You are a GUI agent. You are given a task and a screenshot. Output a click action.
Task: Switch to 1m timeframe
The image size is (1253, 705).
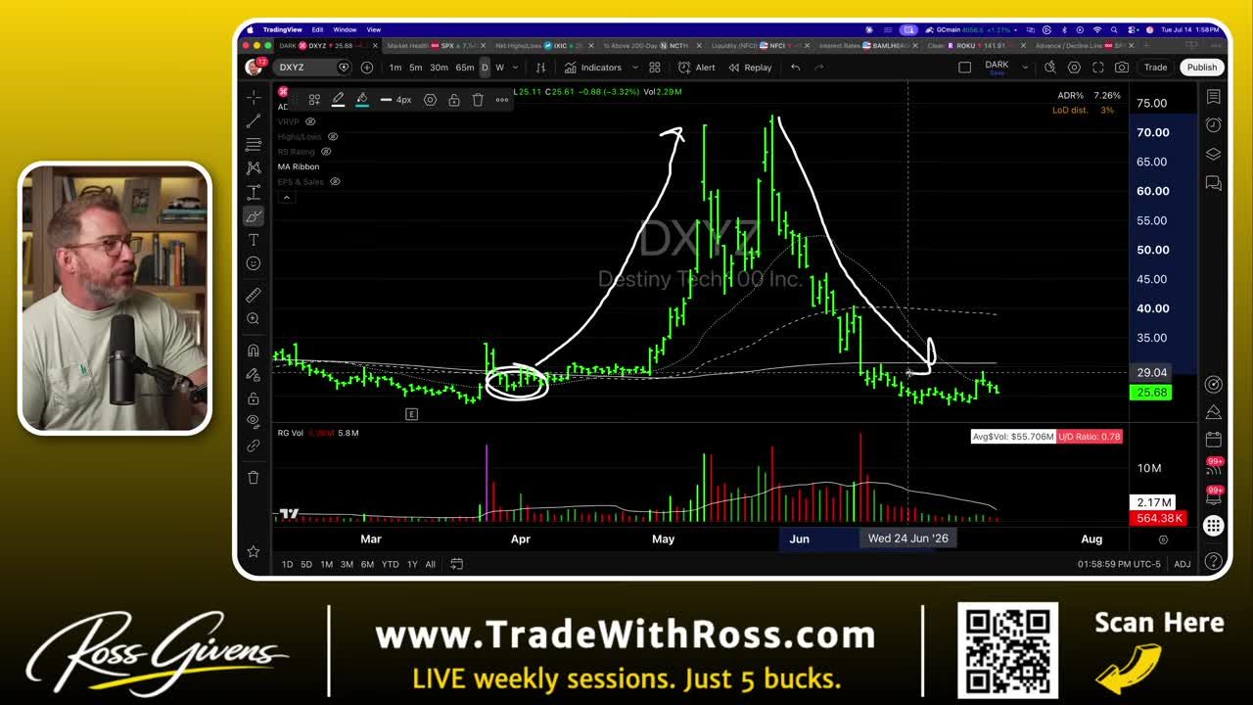point(395,68)
